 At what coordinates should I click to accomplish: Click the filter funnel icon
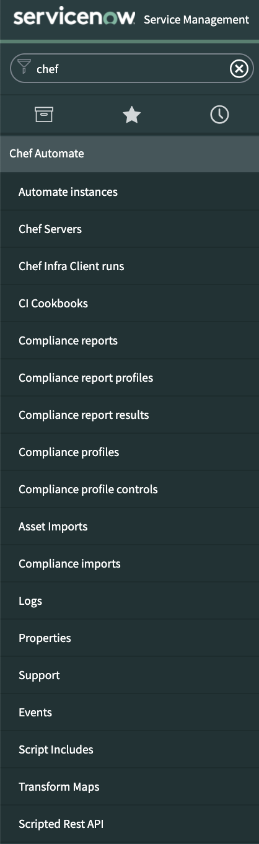click(x=24, y=66)
